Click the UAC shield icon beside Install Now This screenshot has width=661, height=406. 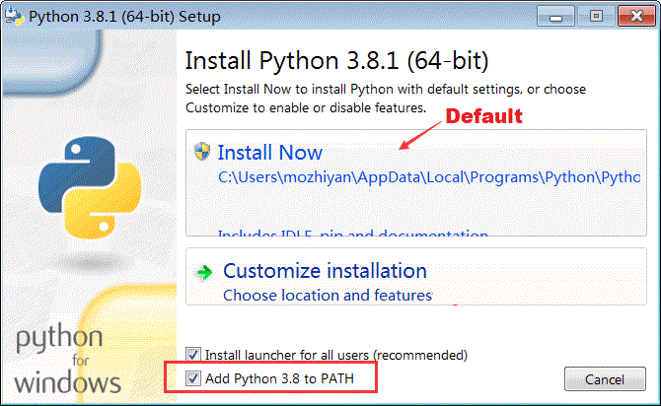pyautogui.click(x=202, y=152)
